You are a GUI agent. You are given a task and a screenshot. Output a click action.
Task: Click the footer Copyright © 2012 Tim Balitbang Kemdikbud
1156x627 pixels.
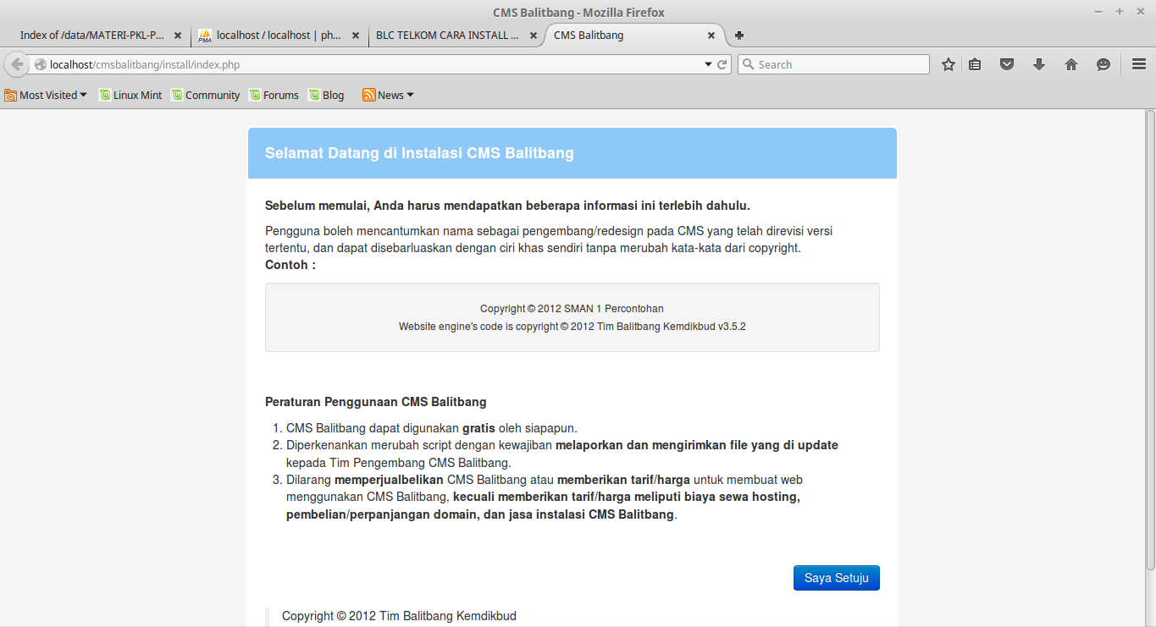coord(399,616)
